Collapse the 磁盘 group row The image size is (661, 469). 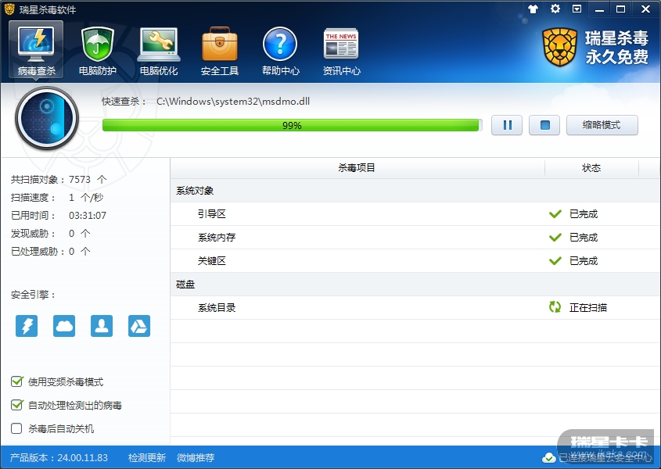pyautogui.click(x=415, y=285)
